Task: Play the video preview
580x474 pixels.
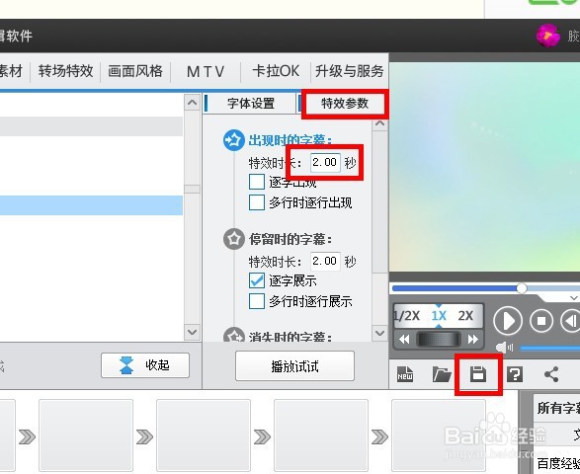Action: (508, 321)
